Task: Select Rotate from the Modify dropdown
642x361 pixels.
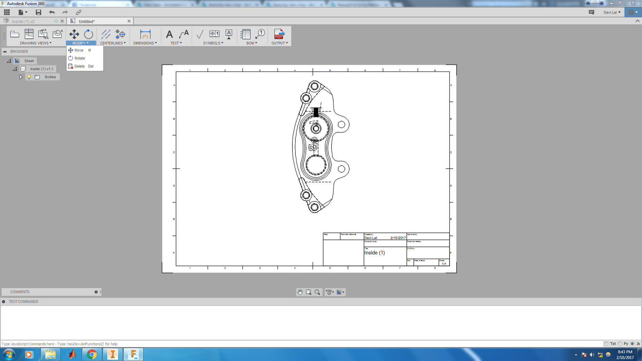Action: (79, 58)
